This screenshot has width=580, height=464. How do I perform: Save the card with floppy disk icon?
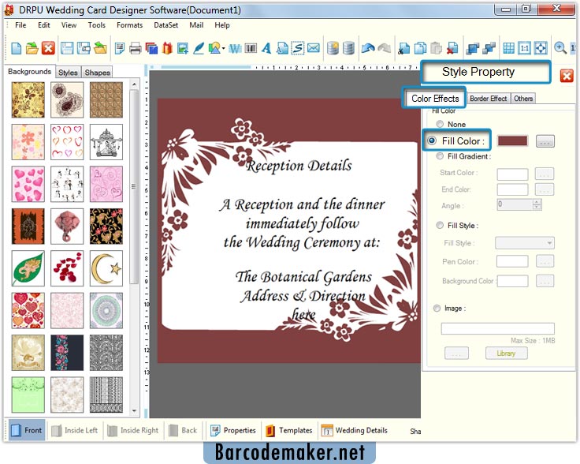point(67,48)
